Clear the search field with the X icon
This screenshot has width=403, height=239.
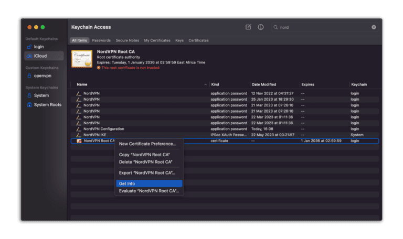(374, 27)
